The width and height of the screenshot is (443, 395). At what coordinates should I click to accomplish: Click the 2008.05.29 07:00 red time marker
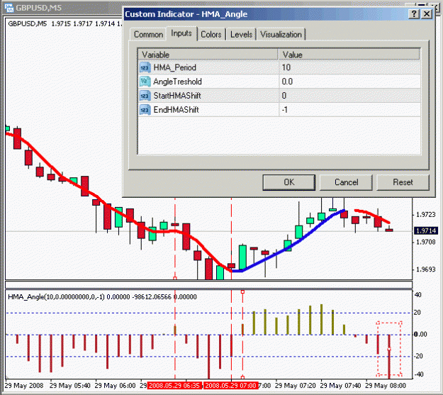click(x=231, y=386)
